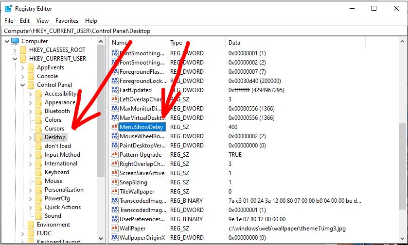
Task: Select the RightOverlapCh... value name
Action: coord(142,164)
